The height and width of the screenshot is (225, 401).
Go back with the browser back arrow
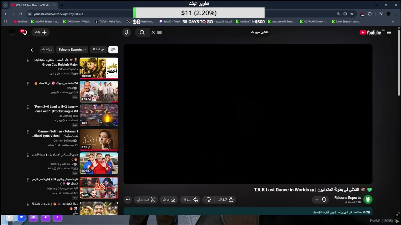[x=6, y=14]
